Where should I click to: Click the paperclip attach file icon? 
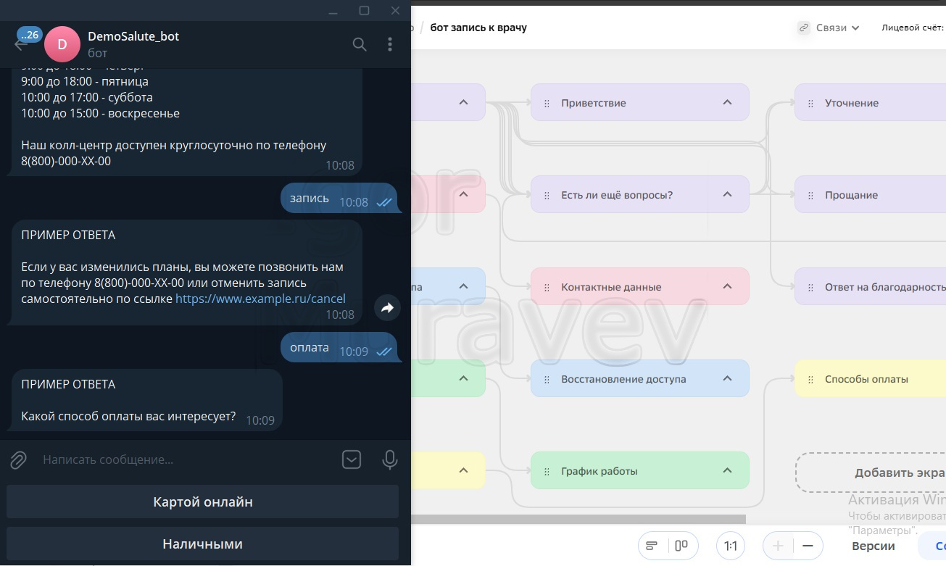coord(18,459)
